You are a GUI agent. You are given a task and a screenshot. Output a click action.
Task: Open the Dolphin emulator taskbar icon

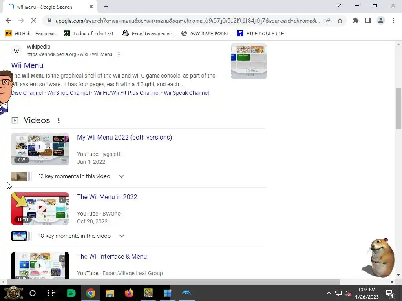(186, 293)
